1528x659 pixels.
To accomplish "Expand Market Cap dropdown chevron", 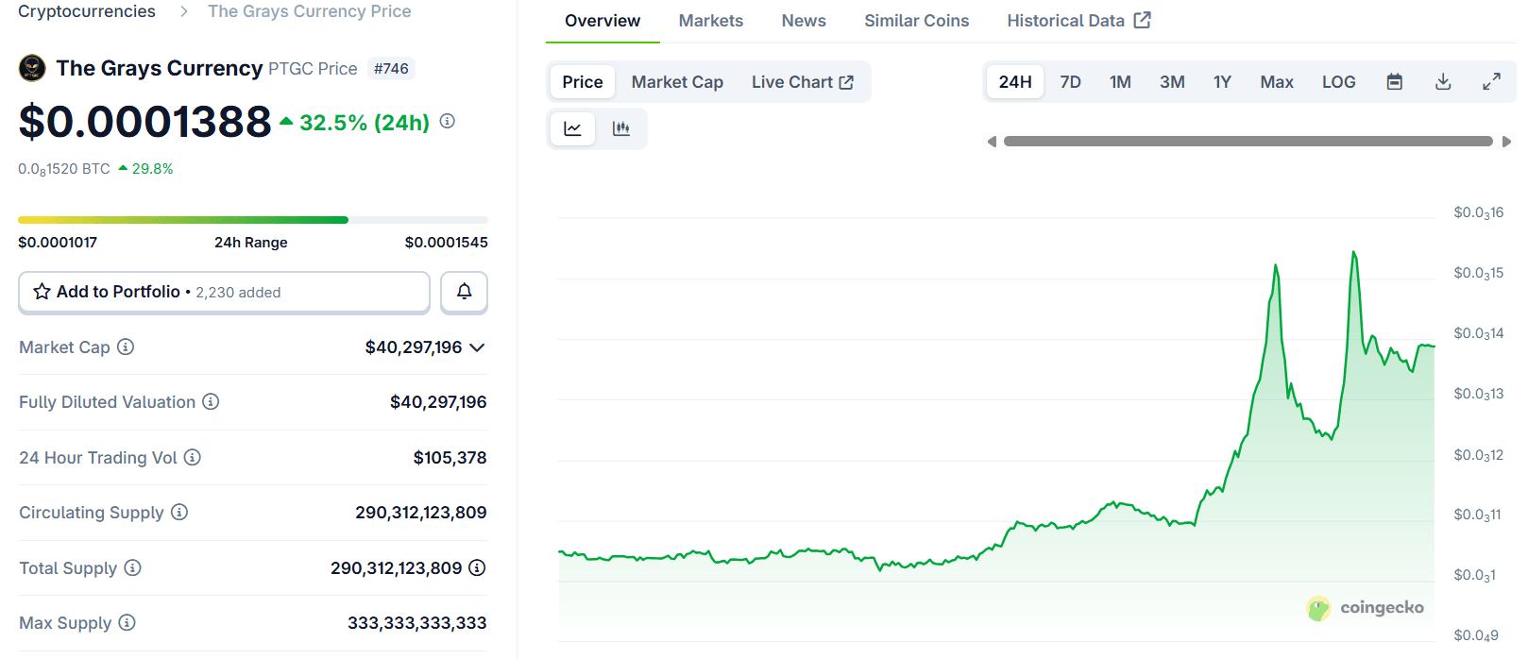I will (477, 347).
